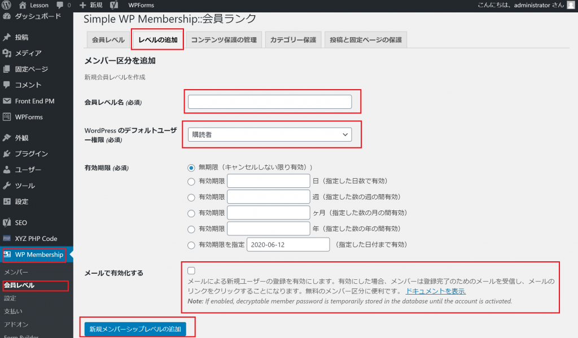Click the Lesson site name
This screenshot has width=578, height=338.
click(x=39, y=5)
